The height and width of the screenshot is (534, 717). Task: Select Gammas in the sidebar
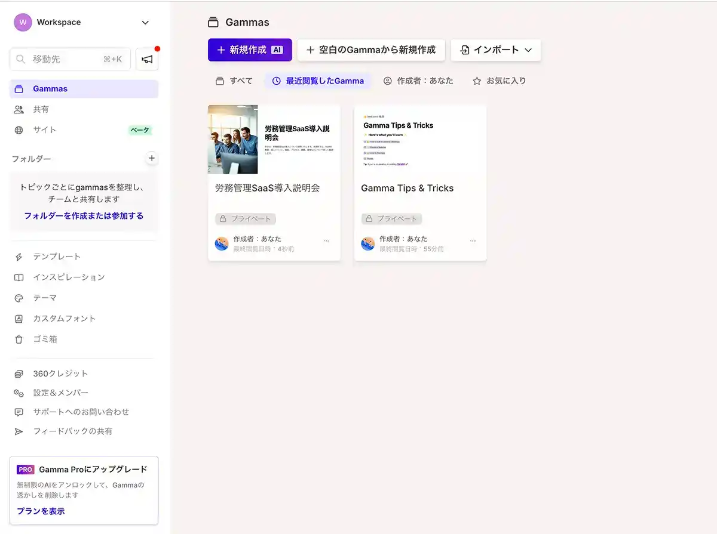click(x=84, y=89)
